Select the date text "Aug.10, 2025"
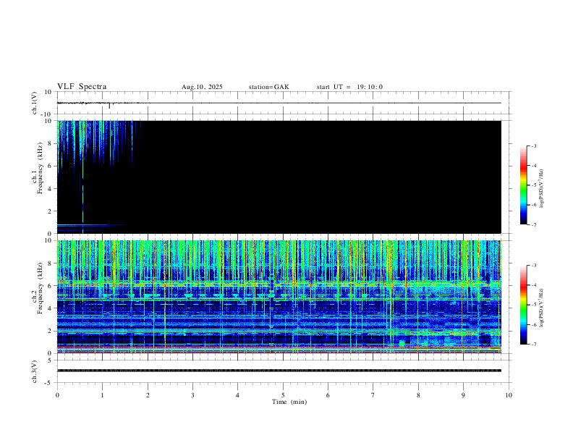Viewport: 573px width, 443px height. coord(202,87)
